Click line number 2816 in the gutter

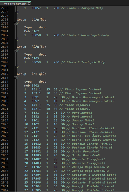click(5, 89)
